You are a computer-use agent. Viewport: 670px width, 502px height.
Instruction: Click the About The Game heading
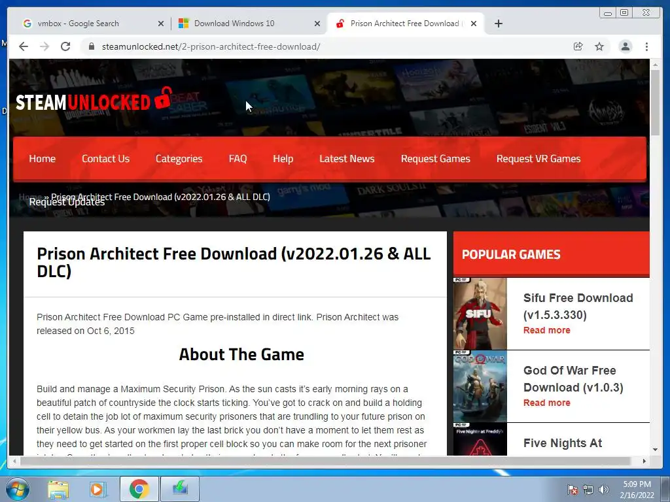(241, 354)
